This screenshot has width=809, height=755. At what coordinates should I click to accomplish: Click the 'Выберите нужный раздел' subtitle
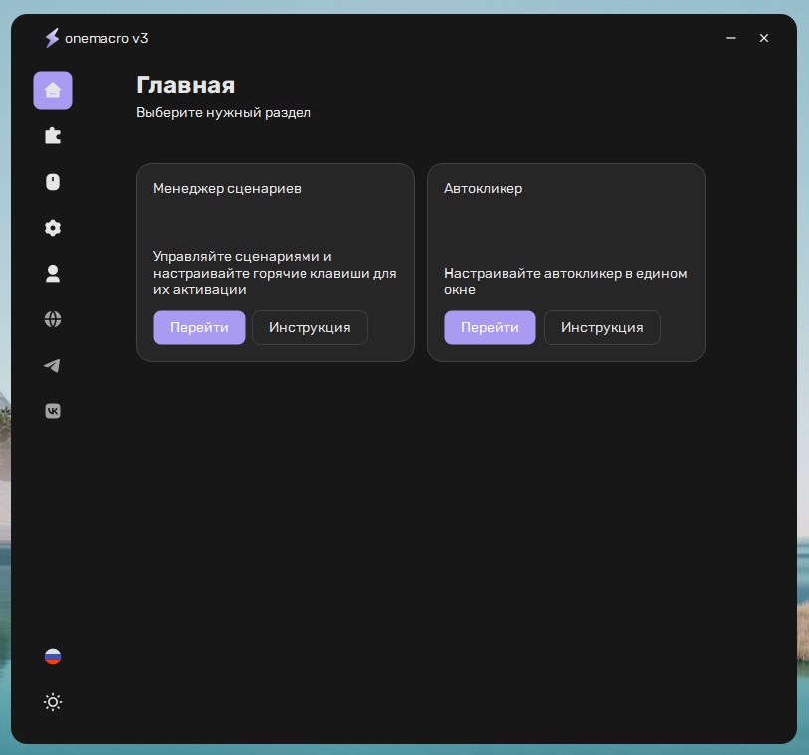(x=224, y=113)
